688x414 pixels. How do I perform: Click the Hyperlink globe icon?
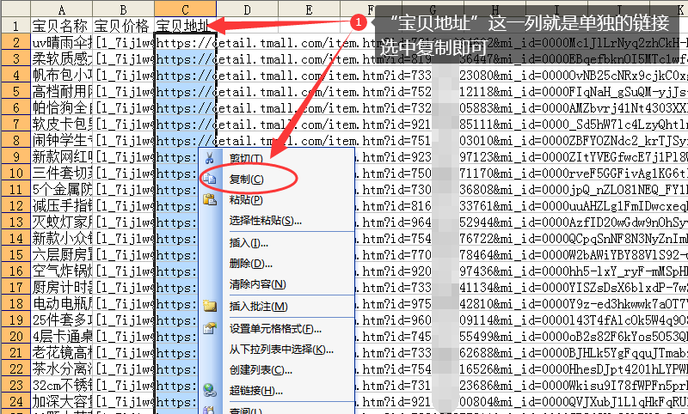click(210, 391)
